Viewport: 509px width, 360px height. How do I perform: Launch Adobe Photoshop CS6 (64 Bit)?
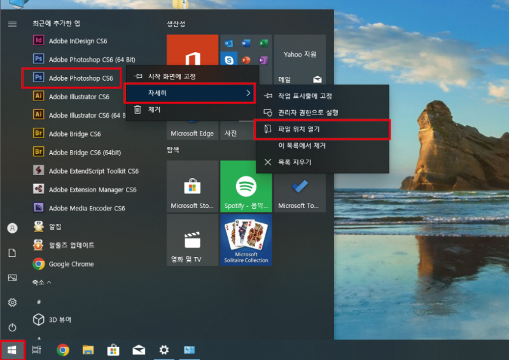coord(84,59)
